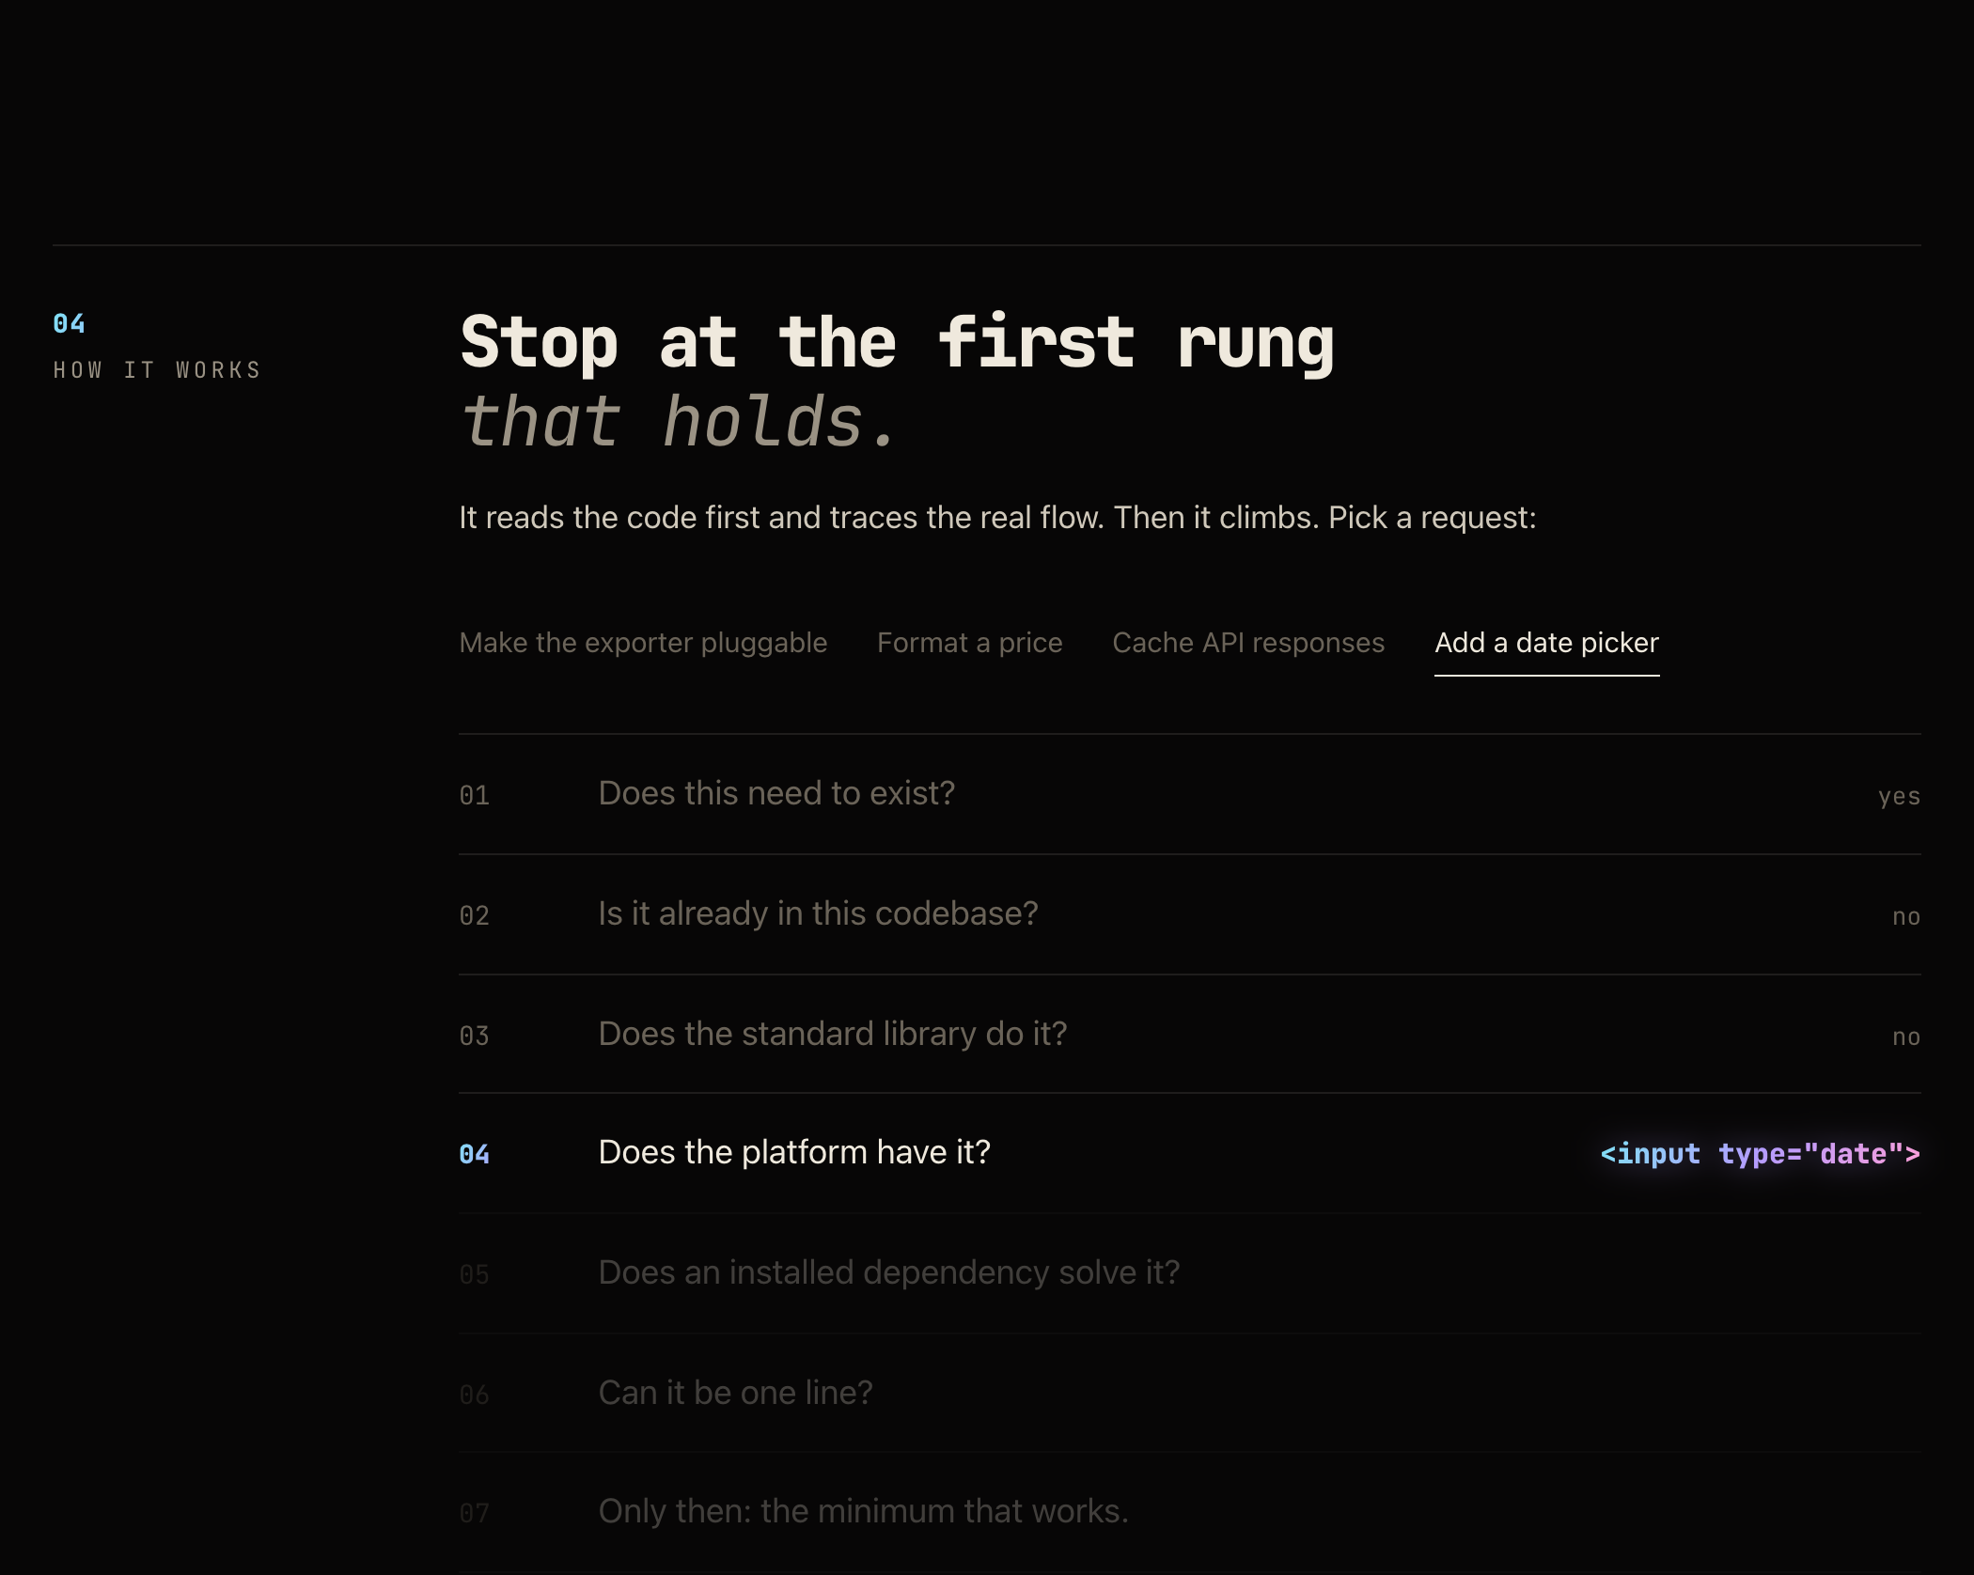
Task: Click the <input type="date"> code answer
Action: click(1760, 1153)
